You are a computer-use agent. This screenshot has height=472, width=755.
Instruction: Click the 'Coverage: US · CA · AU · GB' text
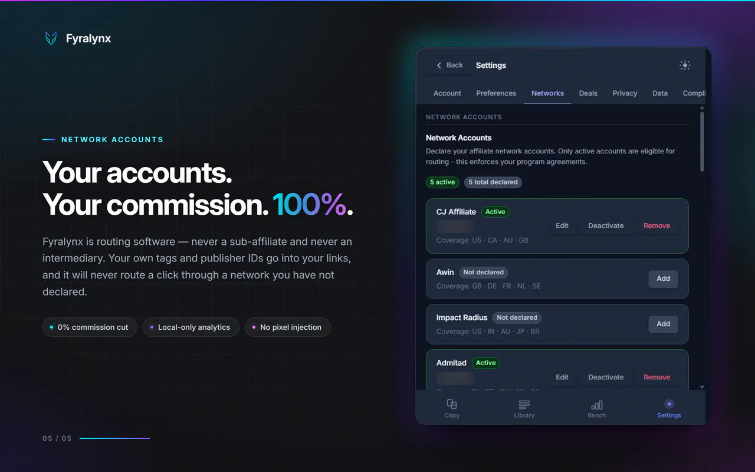482,241
